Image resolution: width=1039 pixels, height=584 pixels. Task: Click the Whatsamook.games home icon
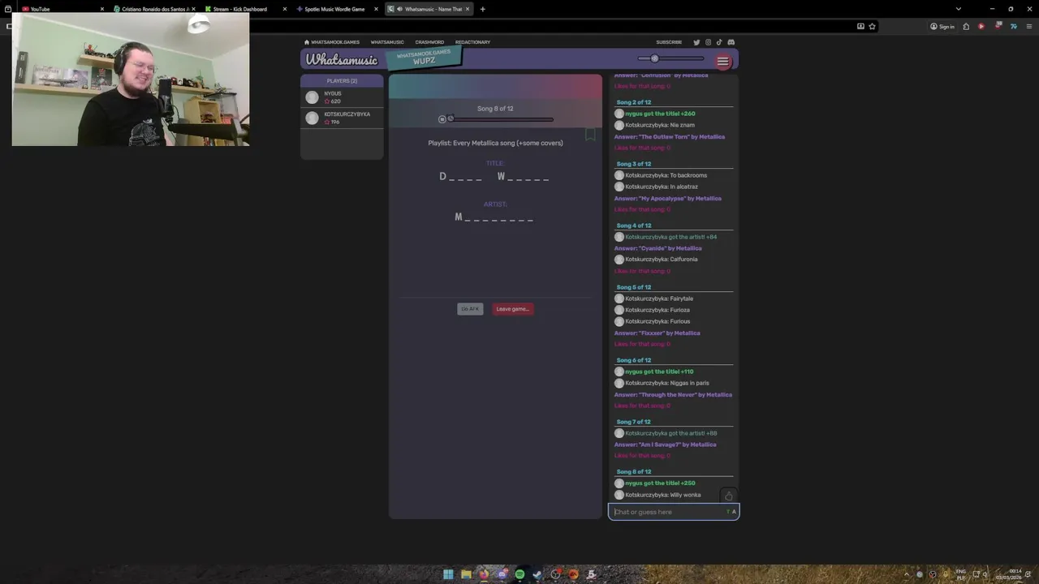(307, 42)
